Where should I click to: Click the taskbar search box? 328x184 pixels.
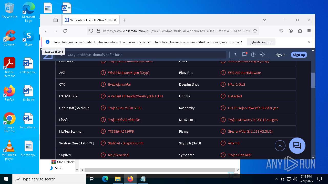point(49,179)
